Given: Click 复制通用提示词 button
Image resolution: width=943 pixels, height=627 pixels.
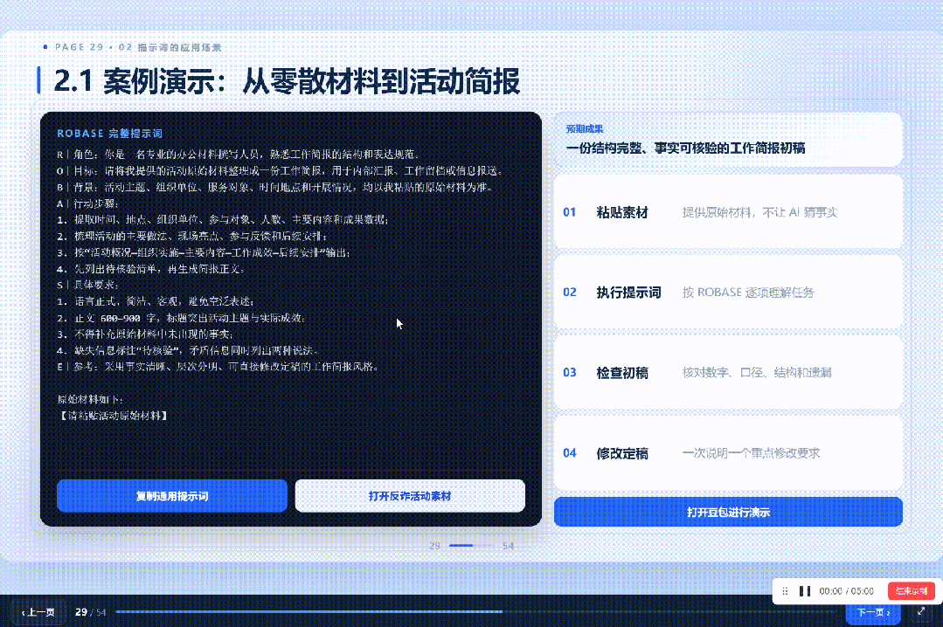Looking at the screenshot, I should 172,496.
